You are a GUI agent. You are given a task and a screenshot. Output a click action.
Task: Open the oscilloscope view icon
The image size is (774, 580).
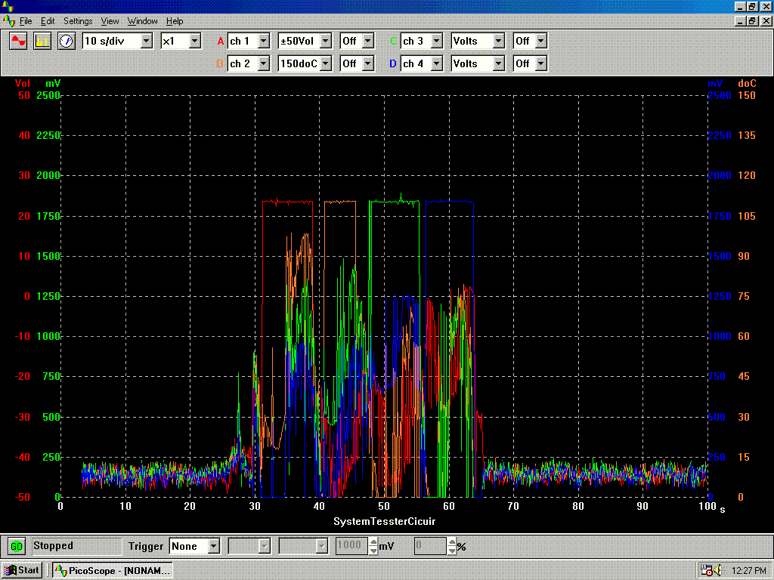(19, 41)
